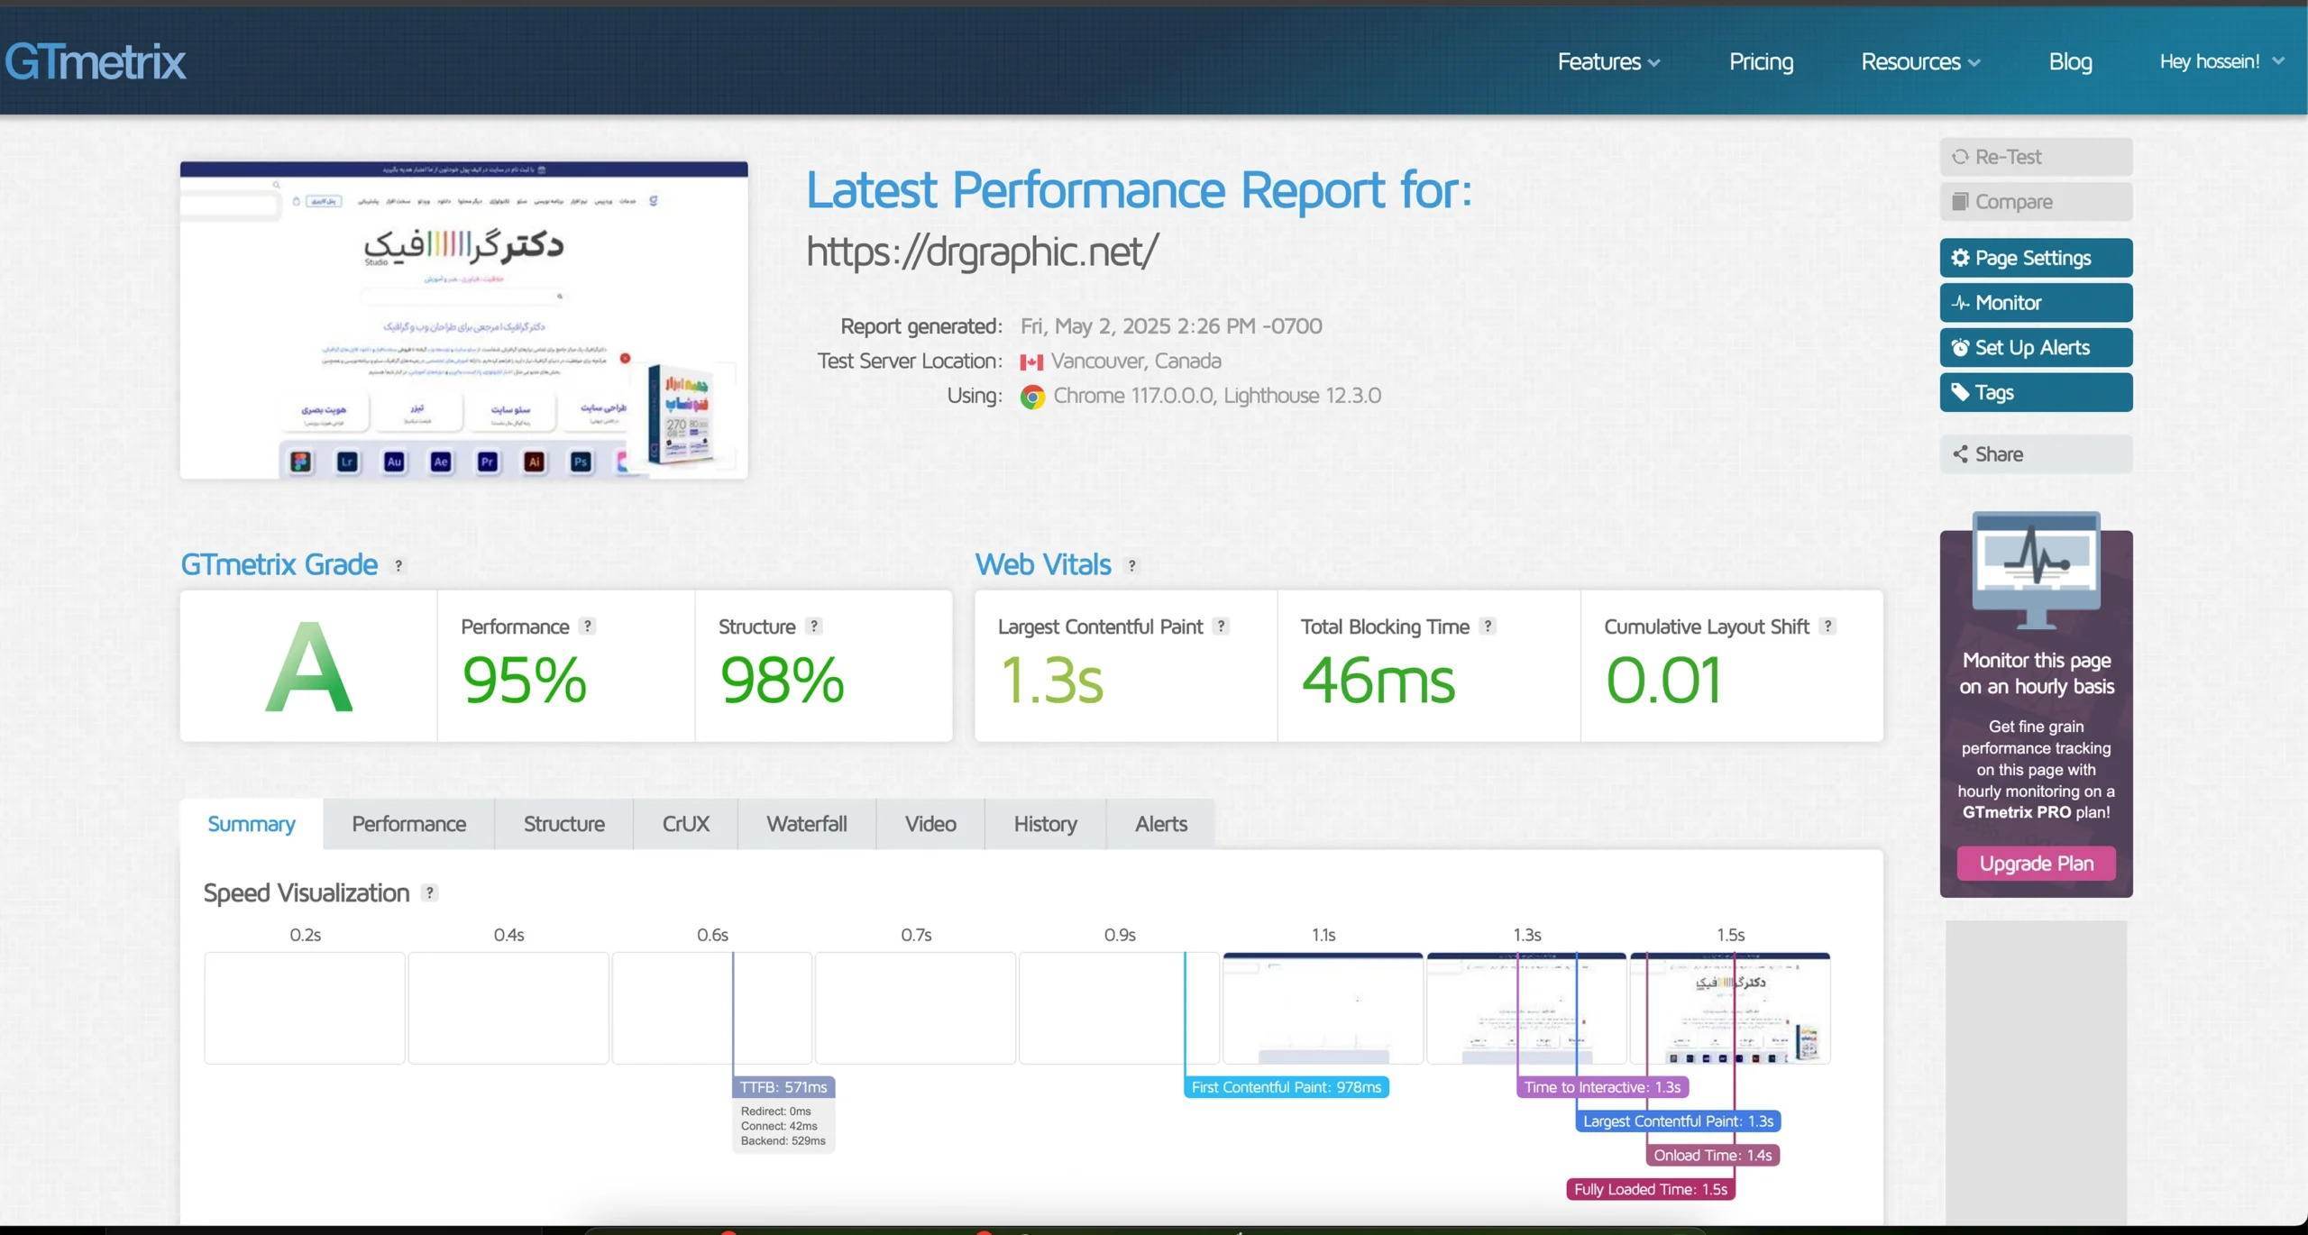Open the CrUX tab

click(x=685, y=824)
